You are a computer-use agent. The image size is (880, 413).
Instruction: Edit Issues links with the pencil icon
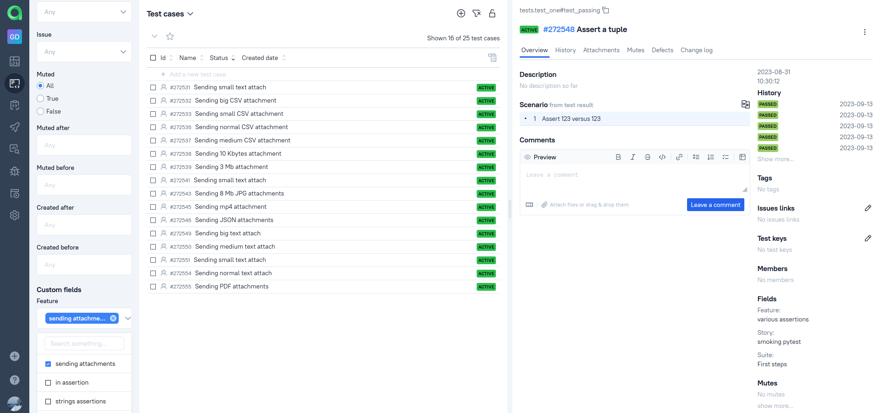[868, 208]
